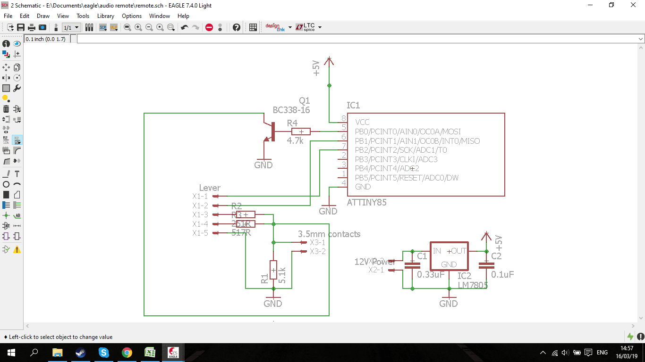Open the command line history dropdown

pyautogui.click(x=641, y=39)
